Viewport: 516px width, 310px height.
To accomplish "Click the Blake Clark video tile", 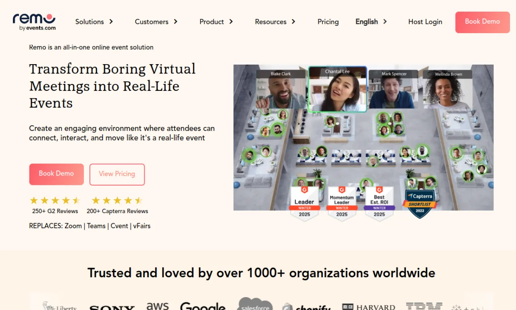I will [x=281, y=89].
